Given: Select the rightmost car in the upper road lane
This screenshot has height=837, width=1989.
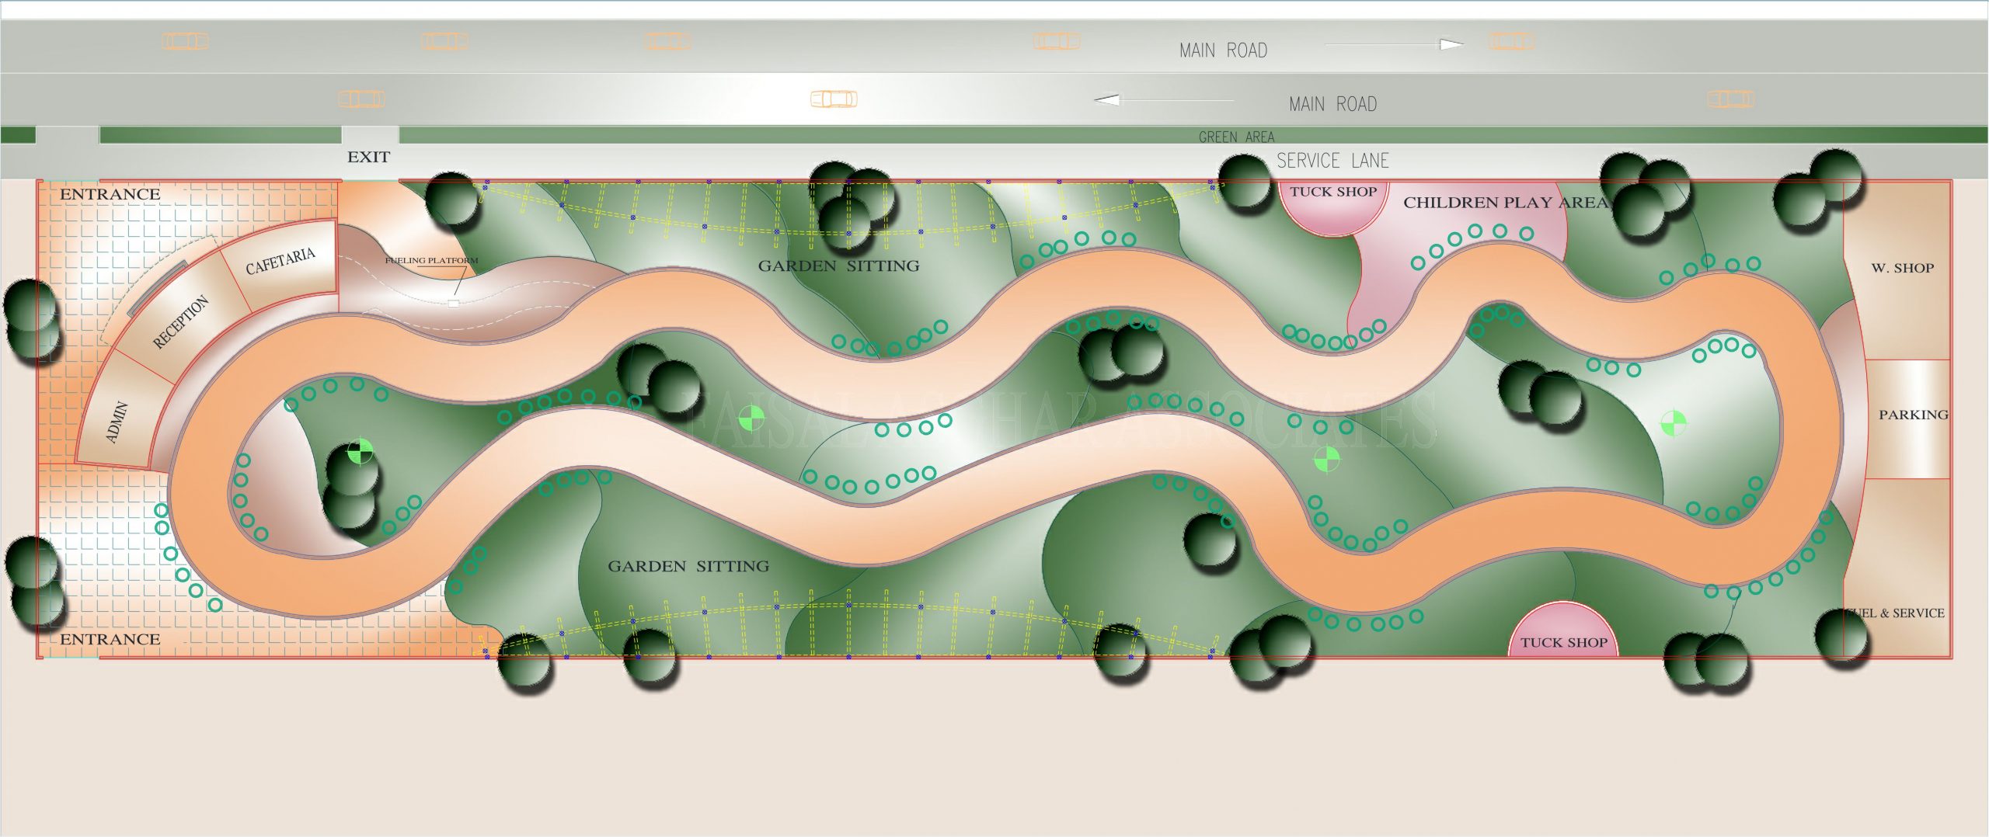Looking at the screenshot, I should (1510, 40).
